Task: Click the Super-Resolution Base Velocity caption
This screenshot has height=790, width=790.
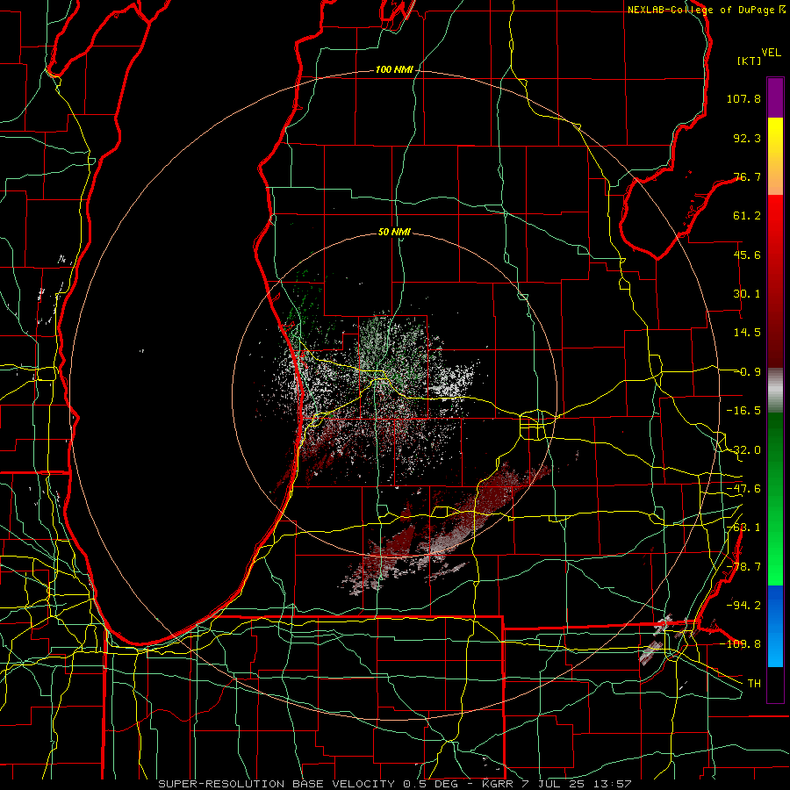Action: click(394, 784)
